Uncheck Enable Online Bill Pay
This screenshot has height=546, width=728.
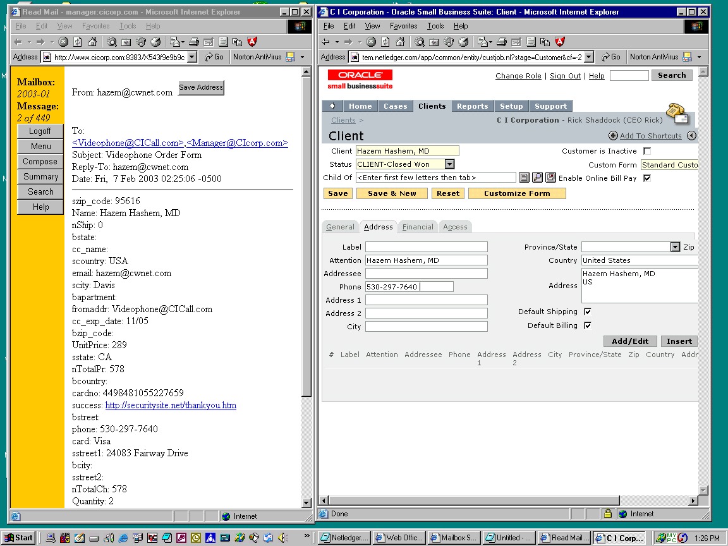646,178
